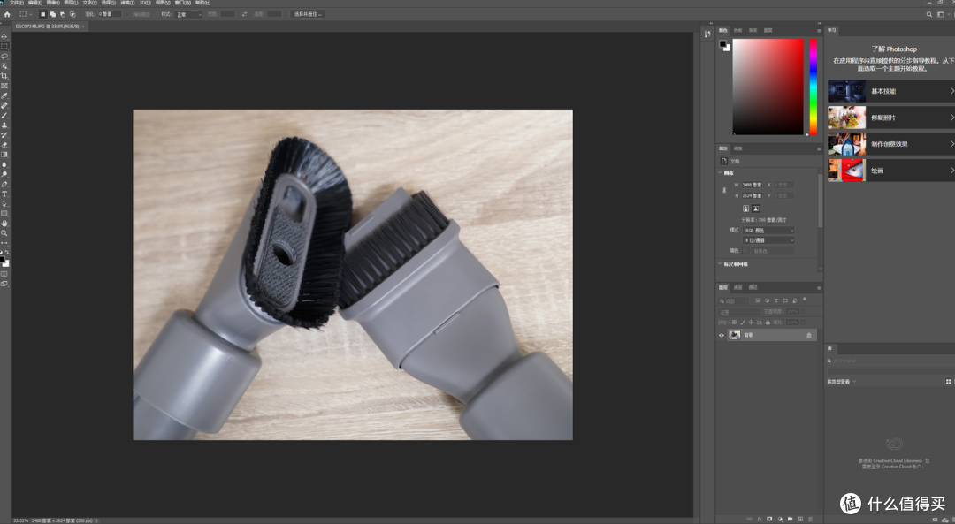Click the Intersect with Selection mode icon
This screenshot has height=524, width=955.
(73, 14)
